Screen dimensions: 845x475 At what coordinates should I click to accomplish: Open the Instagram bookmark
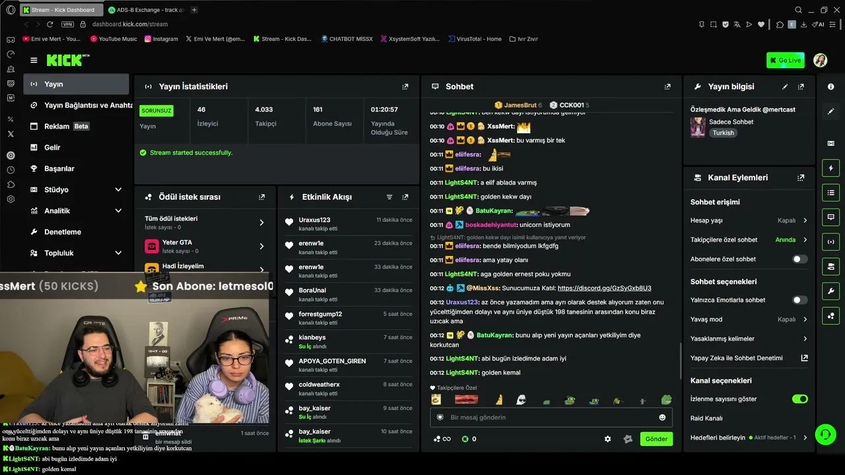pos(161,39)
